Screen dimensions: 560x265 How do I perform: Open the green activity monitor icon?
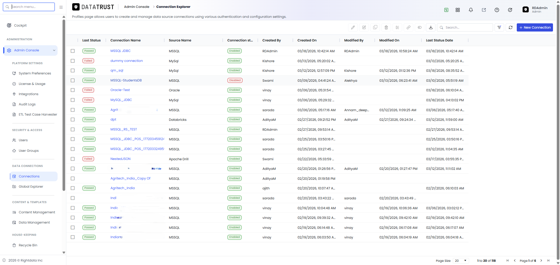[446, 10]
